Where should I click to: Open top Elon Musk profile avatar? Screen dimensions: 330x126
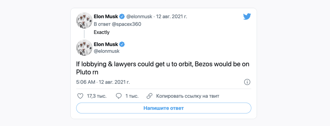[84, 20]
